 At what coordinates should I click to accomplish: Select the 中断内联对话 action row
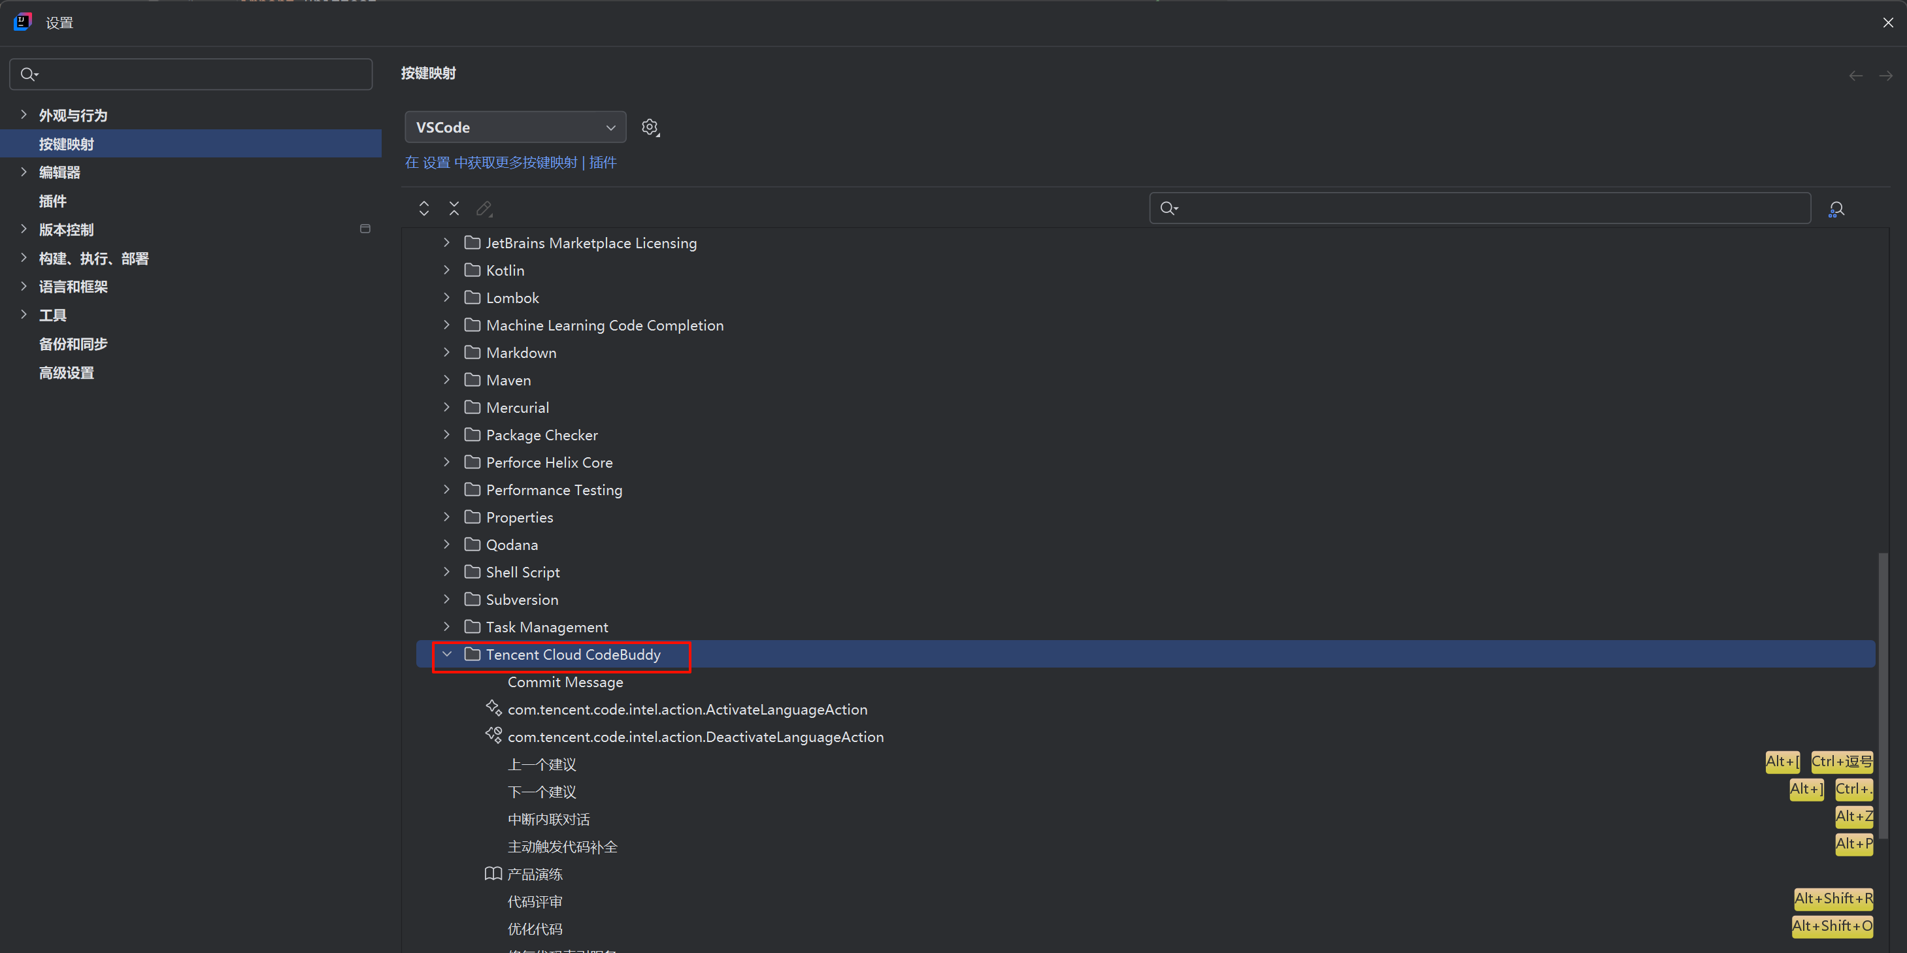1145,818
